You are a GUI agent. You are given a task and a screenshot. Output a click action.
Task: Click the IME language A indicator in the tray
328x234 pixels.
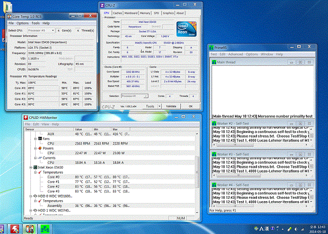[x=261, y=229]
